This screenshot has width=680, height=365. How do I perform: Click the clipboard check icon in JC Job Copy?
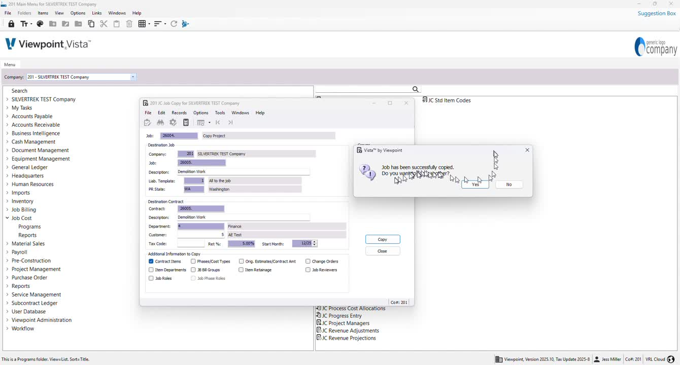tap(147, 123)
